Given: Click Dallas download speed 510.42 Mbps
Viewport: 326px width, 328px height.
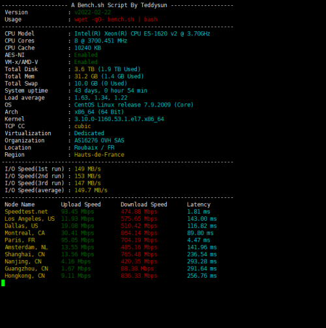Looking at the screenshot, I should 139,226.
